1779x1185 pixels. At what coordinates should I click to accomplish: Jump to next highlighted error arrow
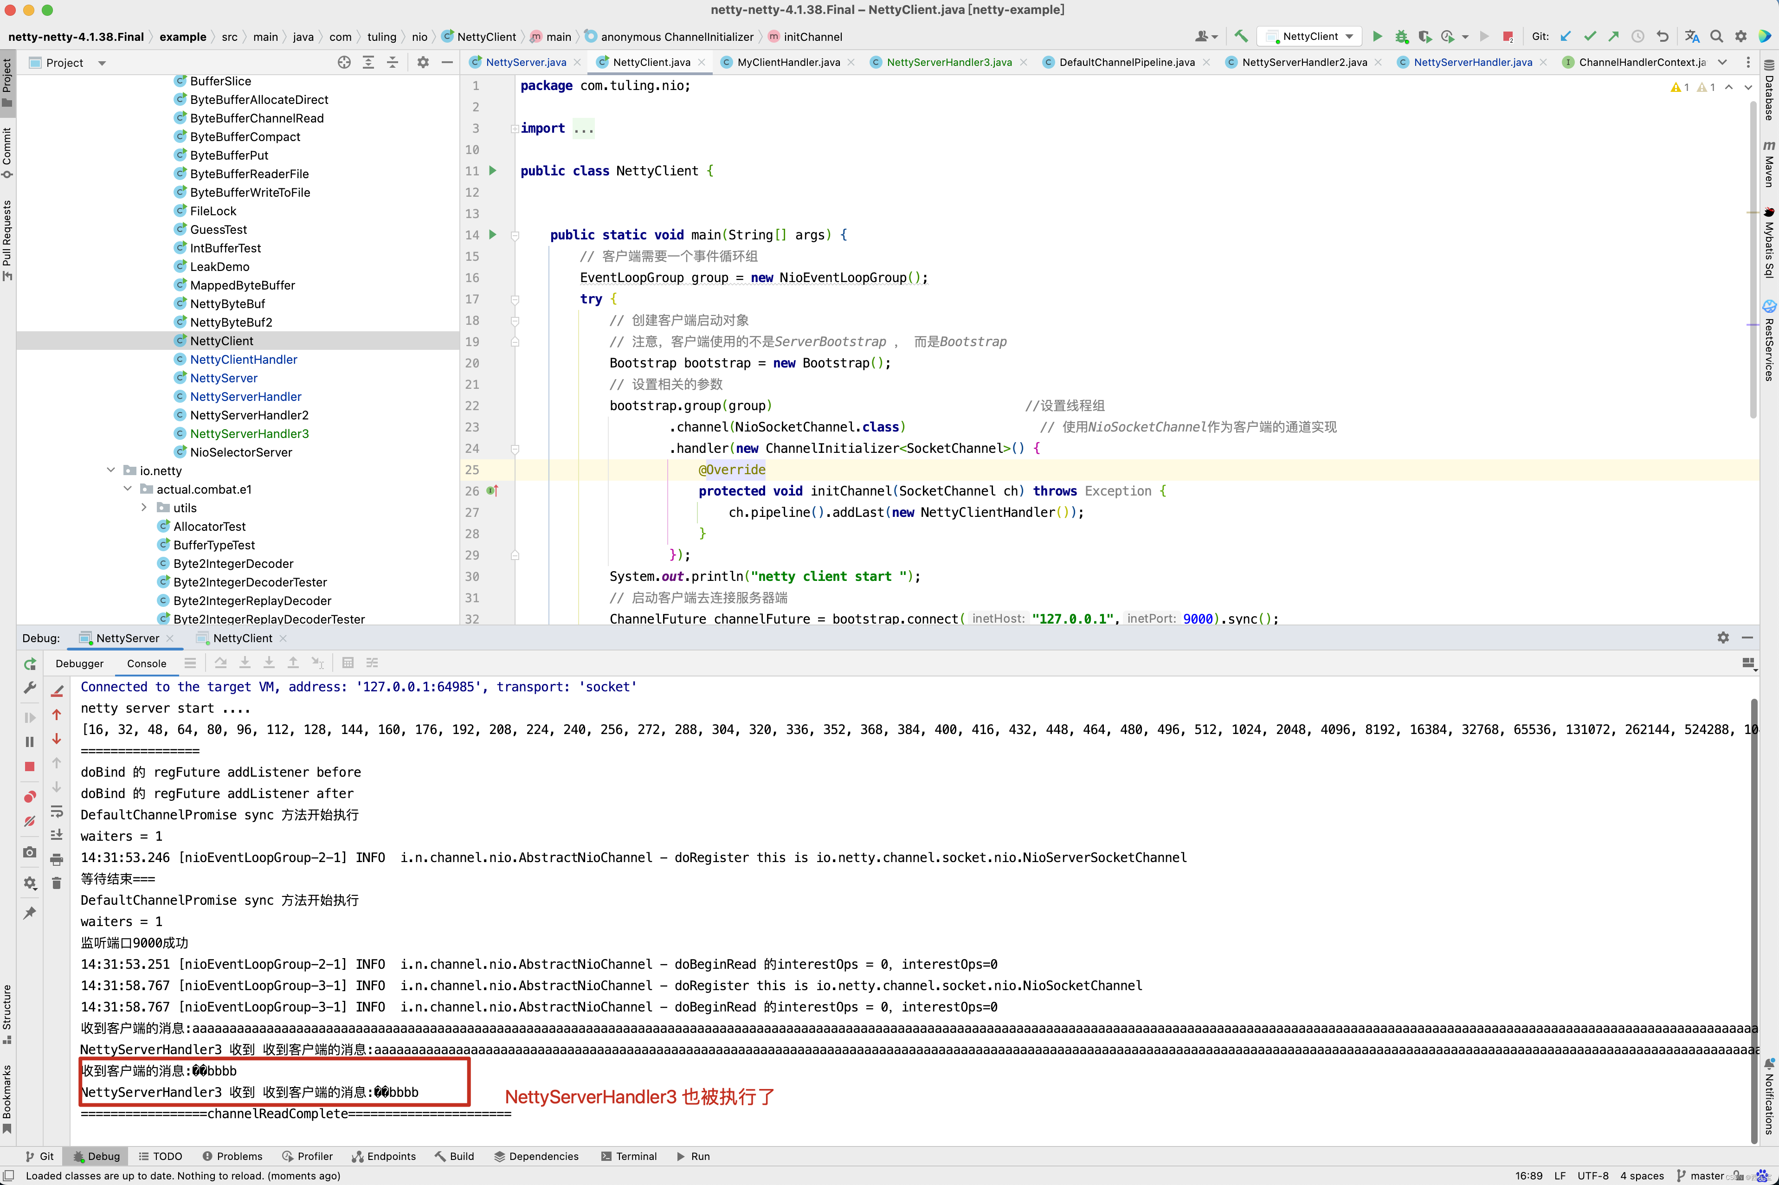(x=1748, y=88)
